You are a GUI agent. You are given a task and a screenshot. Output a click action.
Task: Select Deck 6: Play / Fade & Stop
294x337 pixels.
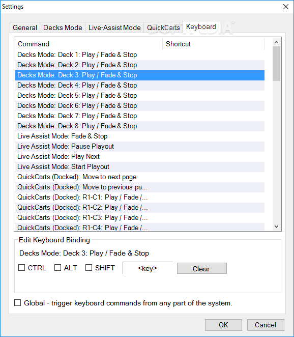point(139,106)
